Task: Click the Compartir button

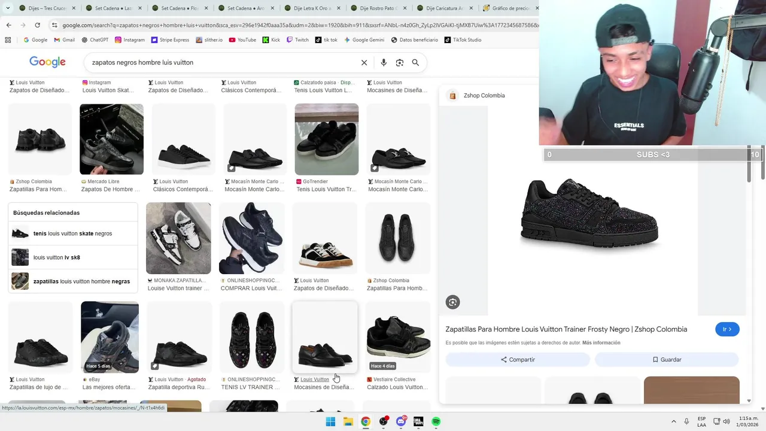Action: [518, 360]
